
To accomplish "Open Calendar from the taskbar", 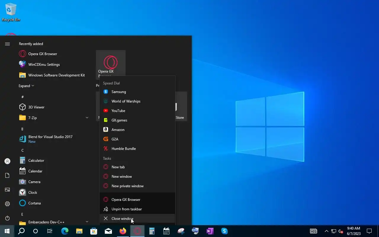I will tap(166, 231).
